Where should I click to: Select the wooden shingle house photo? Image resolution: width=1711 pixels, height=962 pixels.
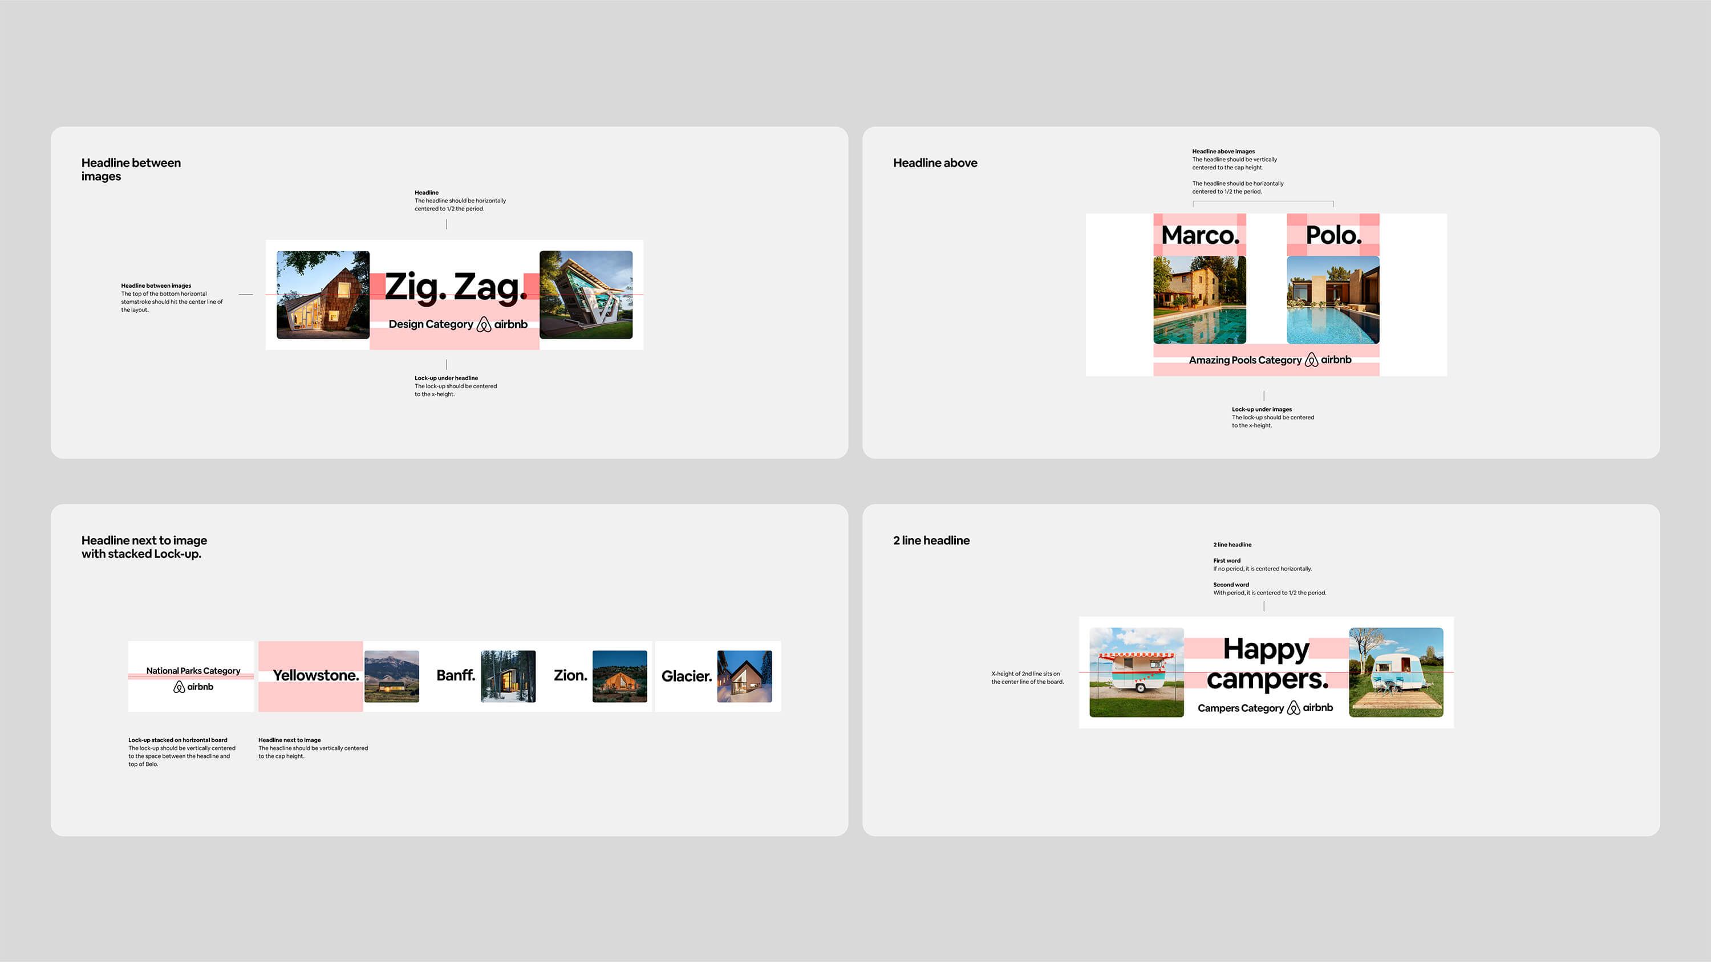(323, 295)
